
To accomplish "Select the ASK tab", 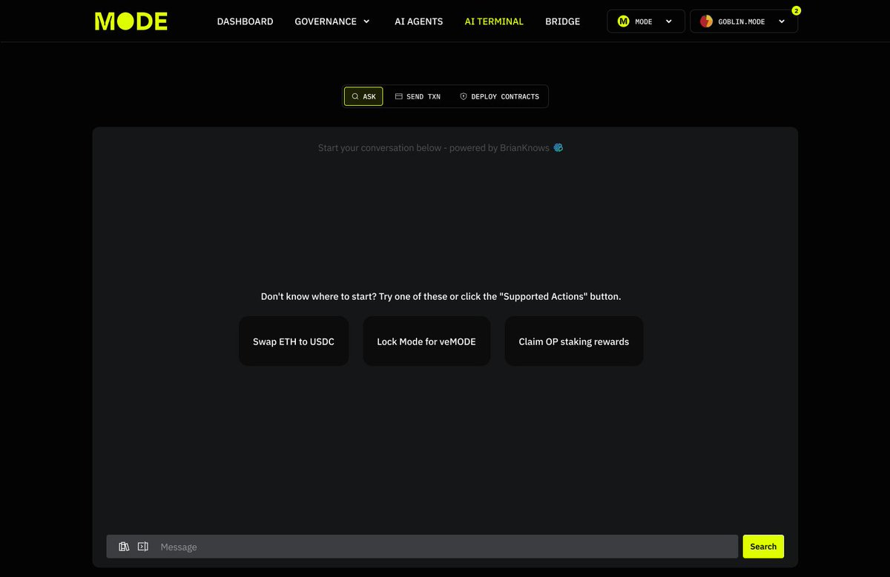I will tap(363, 96).
